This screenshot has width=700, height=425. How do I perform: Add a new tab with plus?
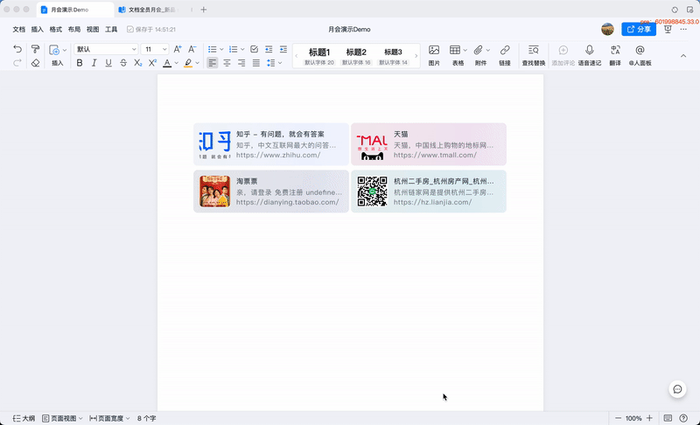coord(204,10)
